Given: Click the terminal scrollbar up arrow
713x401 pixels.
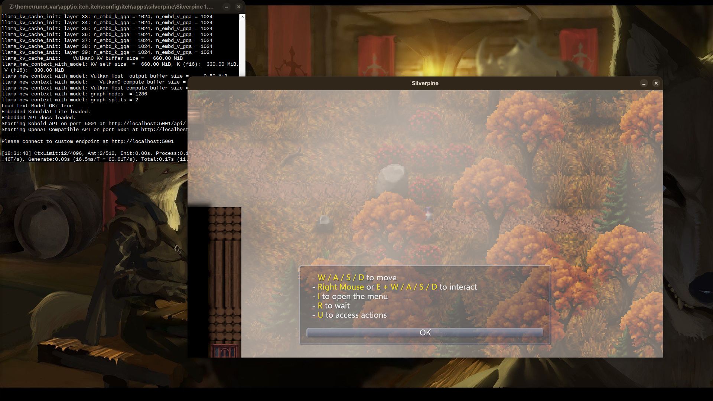Looking at the screenshot, I should [242, 17].
